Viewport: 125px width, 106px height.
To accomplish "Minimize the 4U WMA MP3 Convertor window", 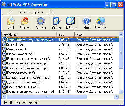I will tap(108, 4).
